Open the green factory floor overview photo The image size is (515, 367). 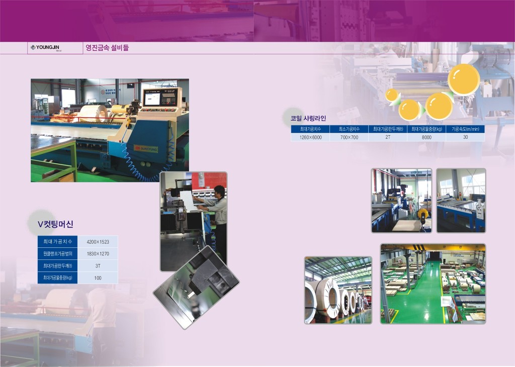pos(433,284)
